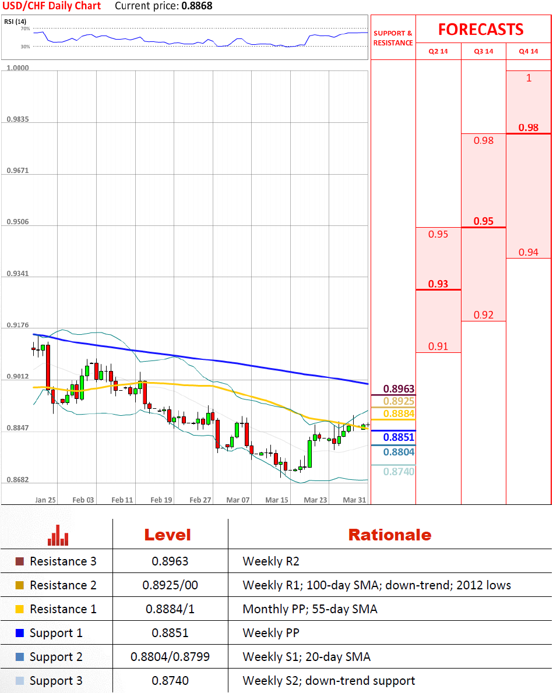
Task: Click the 0.8925 level beside chart
Action: coord(399,401)
